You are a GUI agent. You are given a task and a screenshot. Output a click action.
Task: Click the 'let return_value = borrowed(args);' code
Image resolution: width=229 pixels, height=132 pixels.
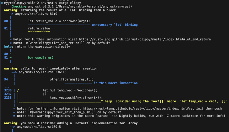59,21
